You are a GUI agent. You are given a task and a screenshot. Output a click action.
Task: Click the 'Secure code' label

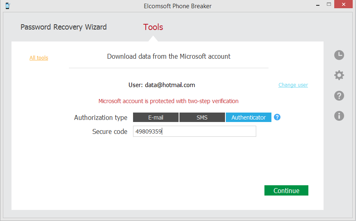(110, 131)
